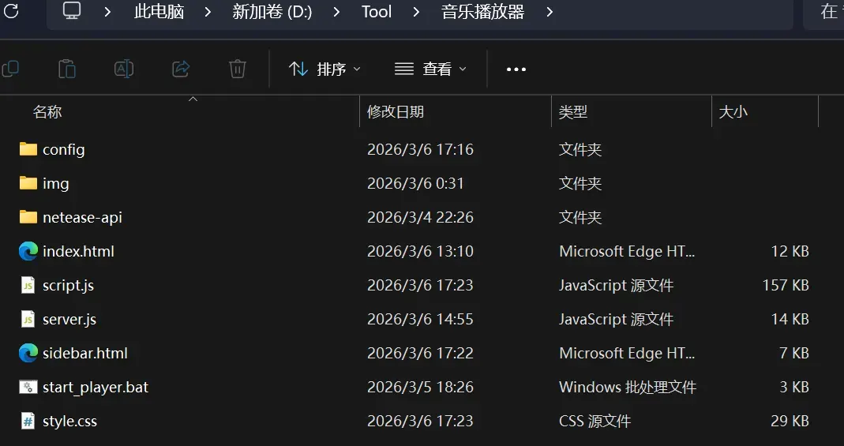Click the date 2026/3/6 17:22
The image size is (844, 446).
(420, 353)
